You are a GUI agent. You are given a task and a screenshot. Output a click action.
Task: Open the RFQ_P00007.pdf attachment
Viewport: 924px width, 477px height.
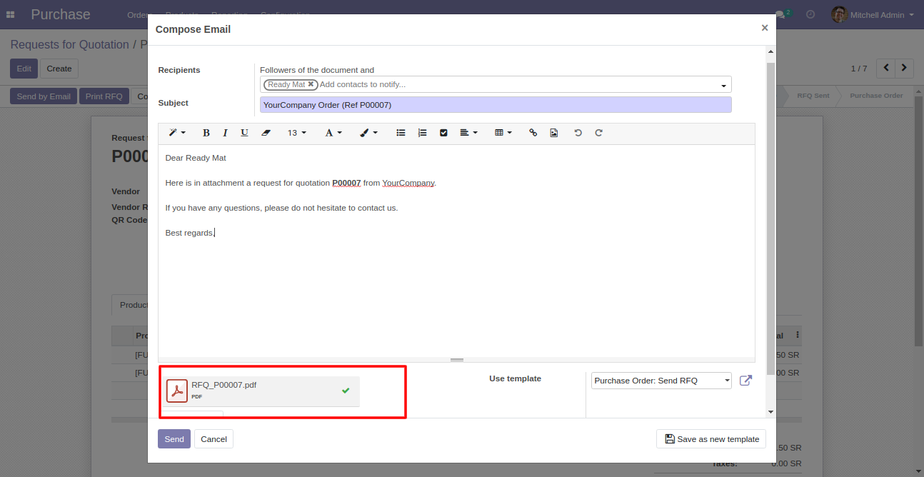[224, 385]
